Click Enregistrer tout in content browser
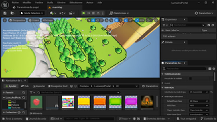Viewport: 217px width, 122px height. [57, 86]
